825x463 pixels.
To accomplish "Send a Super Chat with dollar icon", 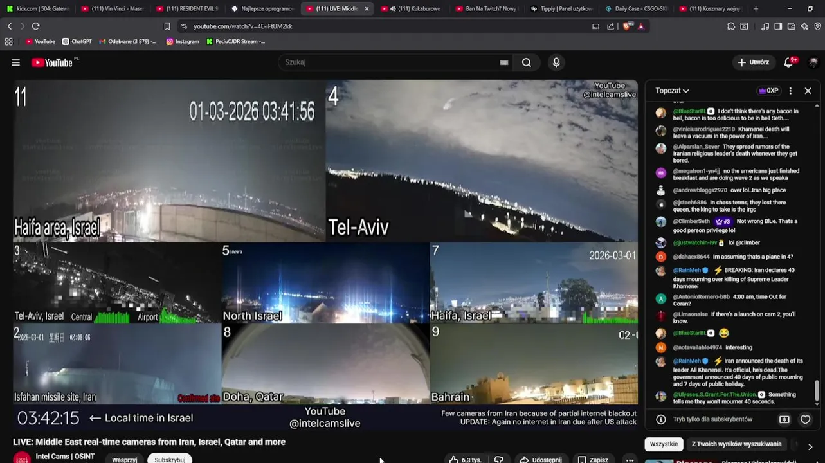I will (x=784, y=419).
